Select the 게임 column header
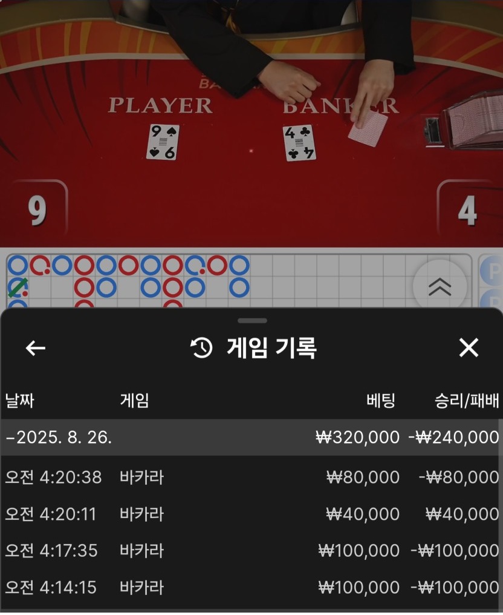The width and height of the screenshot is (503, 615). pos(134,401)
